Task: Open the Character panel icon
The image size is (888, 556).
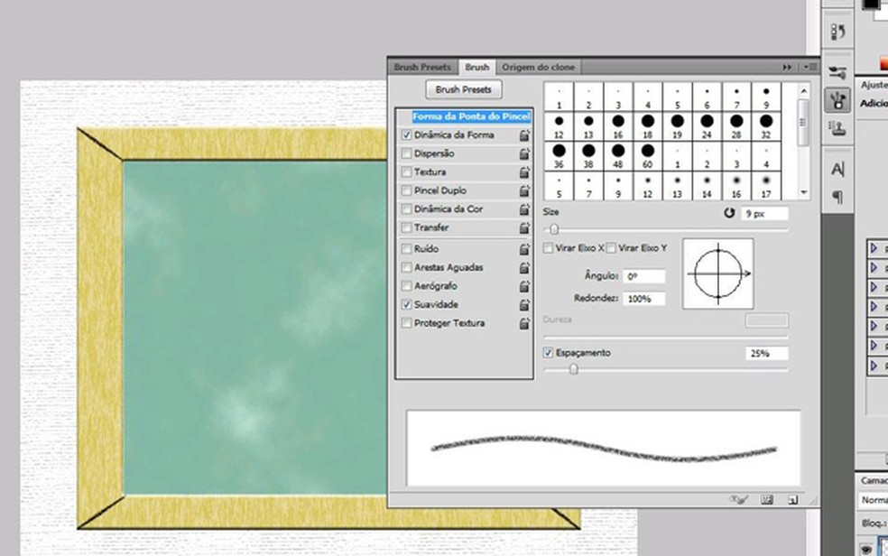Action: (x=837, y=170)
